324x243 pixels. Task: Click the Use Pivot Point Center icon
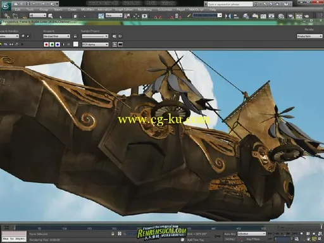tap(127, 16)
